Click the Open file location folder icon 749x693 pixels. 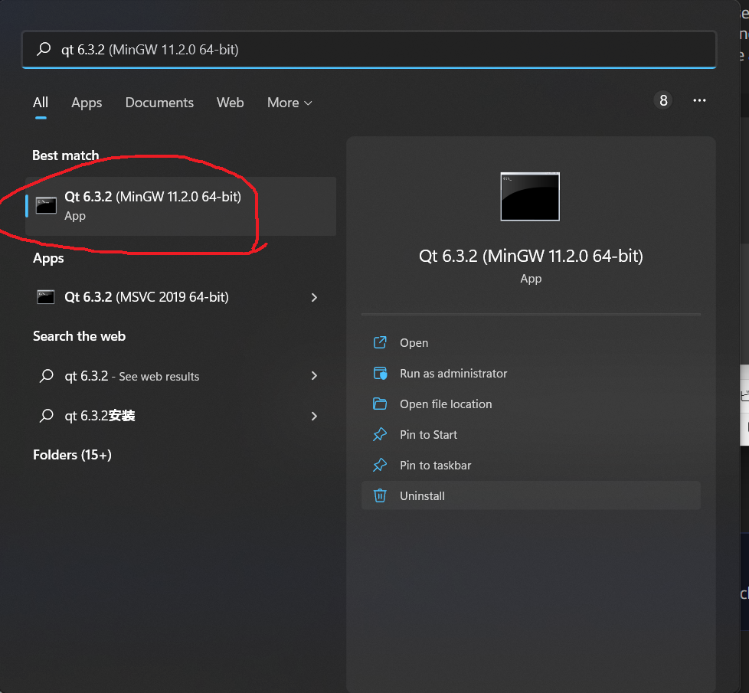pos(380,404)
